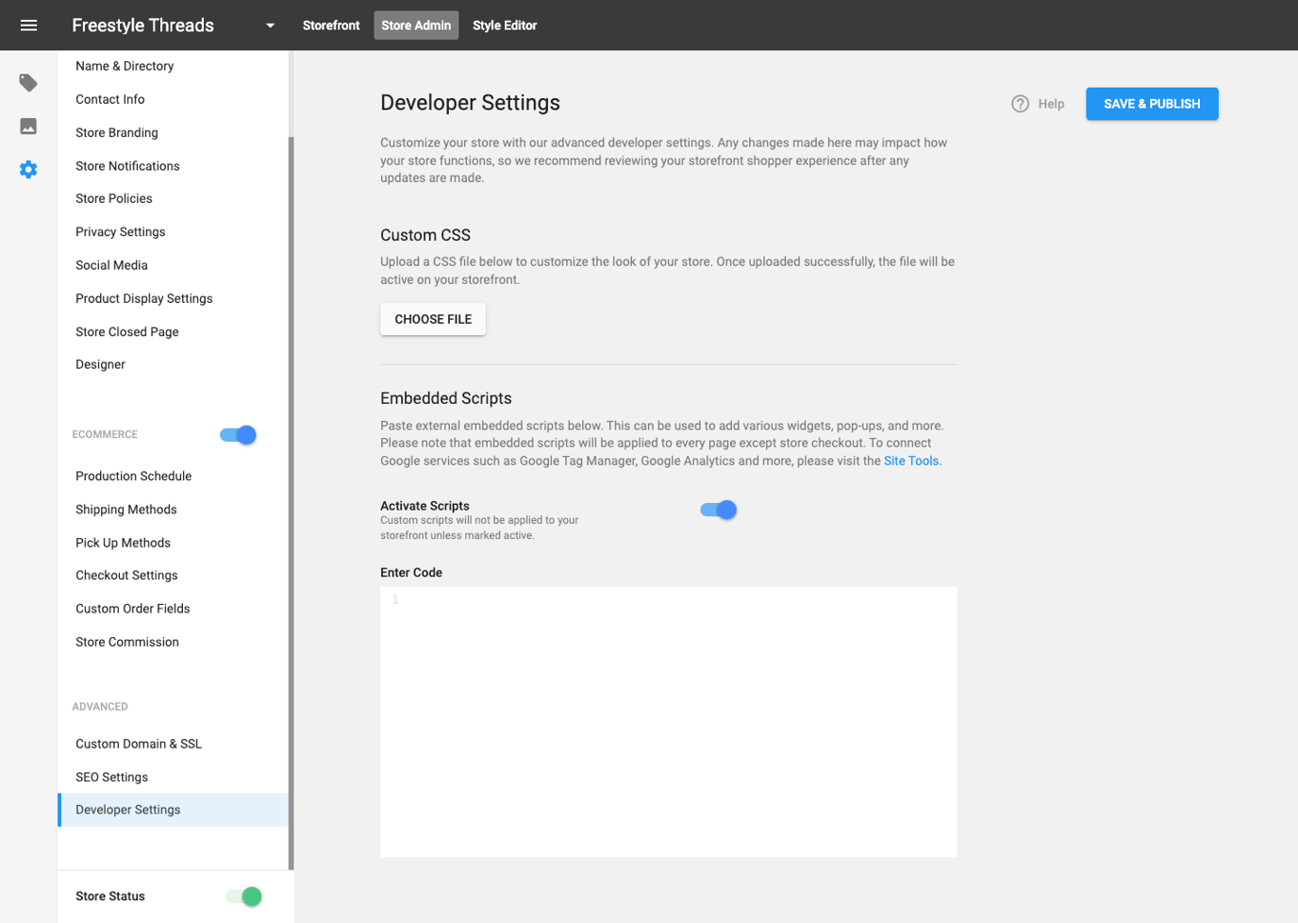Open the Store Branding page
1298x923 pixels.
[x=117, y=133]
